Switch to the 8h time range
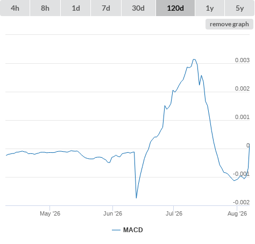Image resolution: width=255 pixels, height=244 pixels. pyautogui.click(x=45, y=8)
